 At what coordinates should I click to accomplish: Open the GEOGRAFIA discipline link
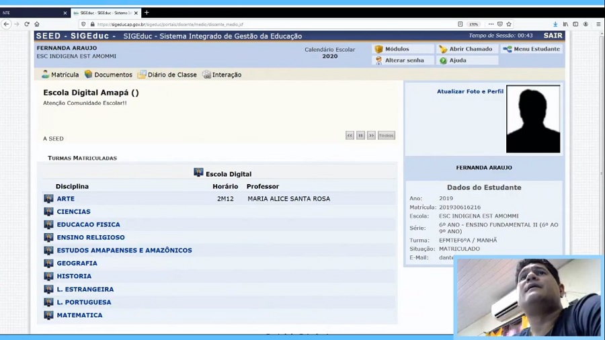(77, 263)
